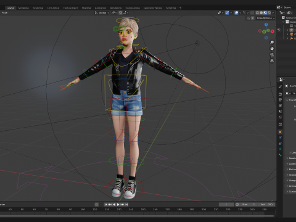Toggle the snapping magnet button

tap(120, 13)
